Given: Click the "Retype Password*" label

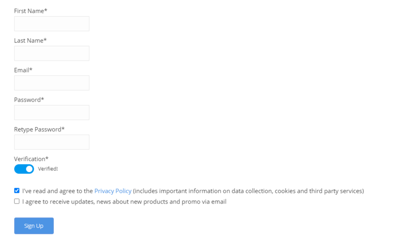Looking at the screenshot, I should point(39,129).
